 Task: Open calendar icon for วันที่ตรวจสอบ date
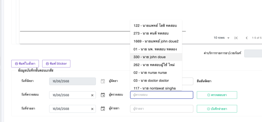(103, 95)
